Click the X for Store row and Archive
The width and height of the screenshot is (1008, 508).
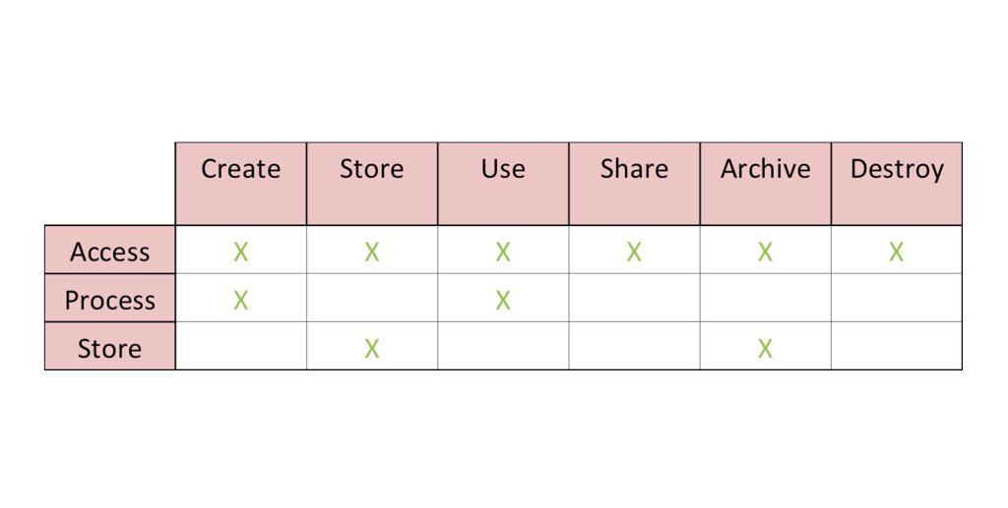click(765, 348)
